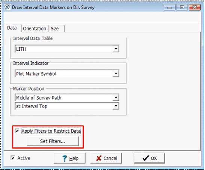Switch to the Orientation tab
The width and height of the screenshot is (205, 170).
click(35, 29)
